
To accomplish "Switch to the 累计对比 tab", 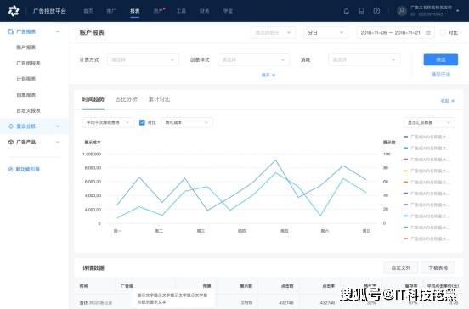I will [159, 99].
